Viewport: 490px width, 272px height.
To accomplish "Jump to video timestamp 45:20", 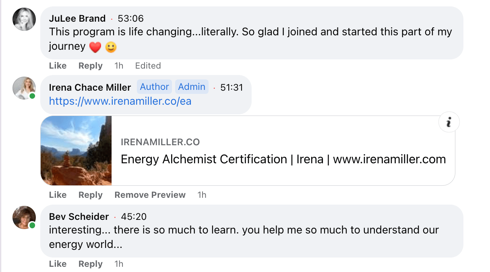I will pos(134,217).
